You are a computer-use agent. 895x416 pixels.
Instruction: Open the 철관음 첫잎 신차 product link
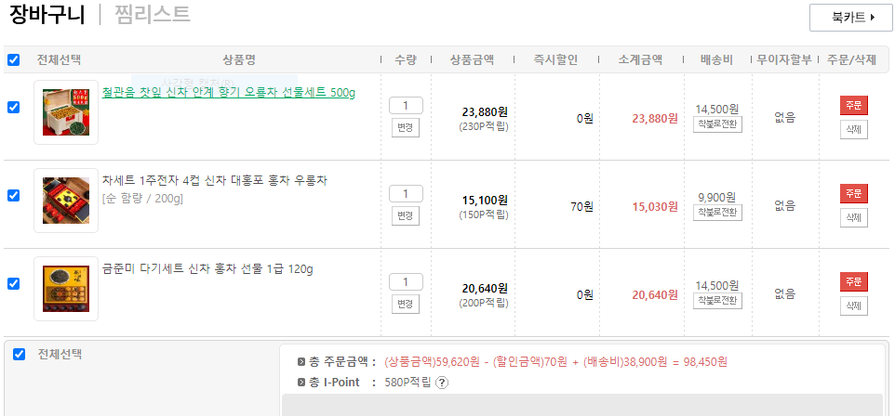(228, 93)
